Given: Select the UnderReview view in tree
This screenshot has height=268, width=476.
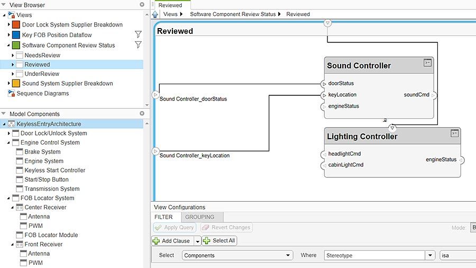Looking at the screenshot, I should pos(42,74).
